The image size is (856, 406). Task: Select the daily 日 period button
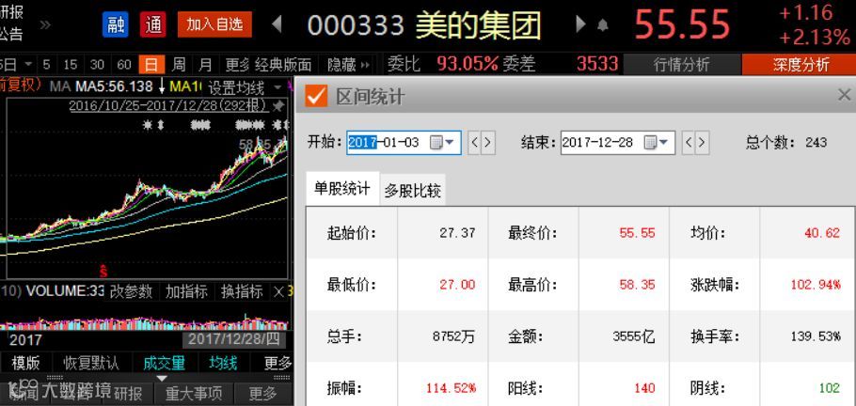click(151, 65)
